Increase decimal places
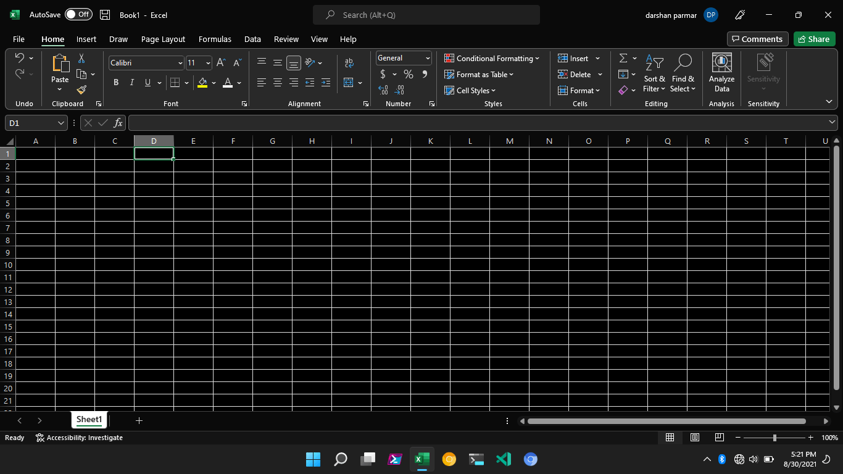 383,90
